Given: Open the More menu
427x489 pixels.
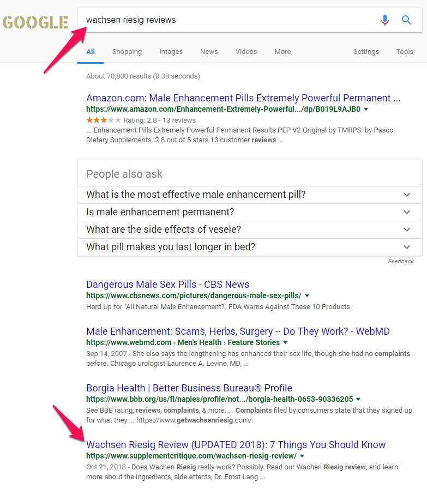Looking at the screenshot, I should point(282,51).
